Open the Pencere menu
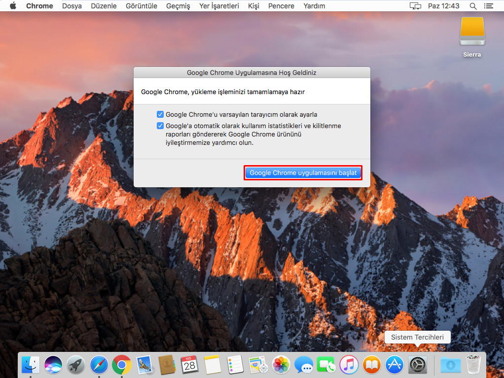 [x=281, y=6]
